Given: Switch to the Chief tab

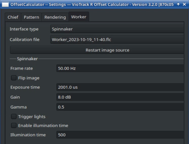Looking at the screenshot, I should [x=13, y=17].
